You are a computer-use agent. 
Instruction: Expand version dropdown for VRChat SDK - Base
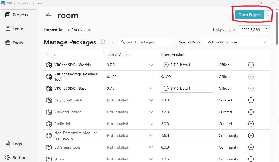coord(151,88)
